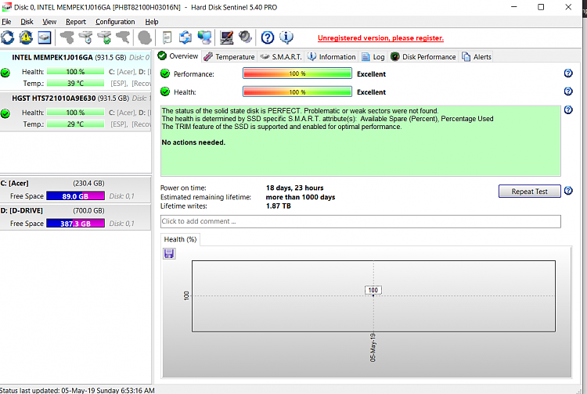Viewport: 587px width, 394px height.
Task: Save the health graph using floppy disk icon
Action: coord(169,253)
